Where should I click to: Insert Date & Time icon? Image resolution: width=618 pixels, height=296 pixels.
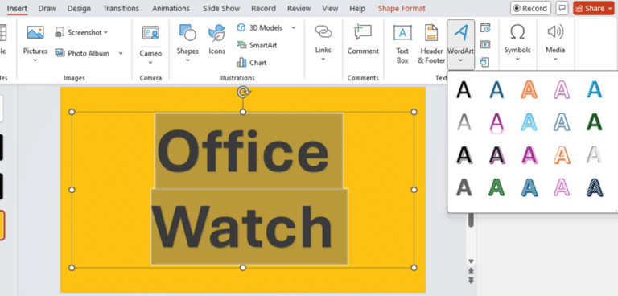click(485, 27)
